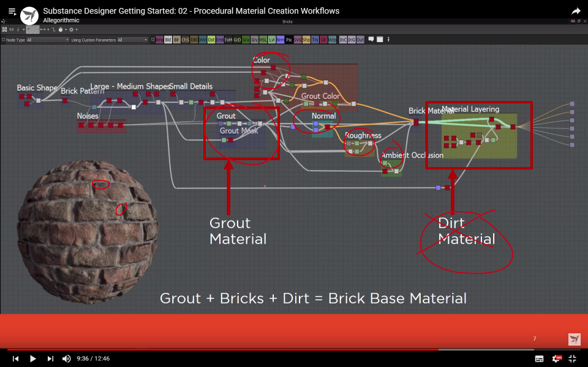Screen dimensions: 588x367
Task: Toggle subtitles/closed captions
Action: point(539,359)
